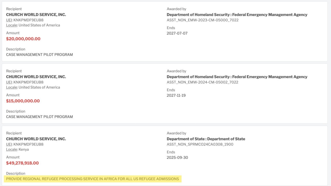Viewport: 331px width, 186px height.
Task: Click award ID ASST_NON_EMW-2024-CM-05002_7022
Action: pyautogui.click(x=202, y=82)
